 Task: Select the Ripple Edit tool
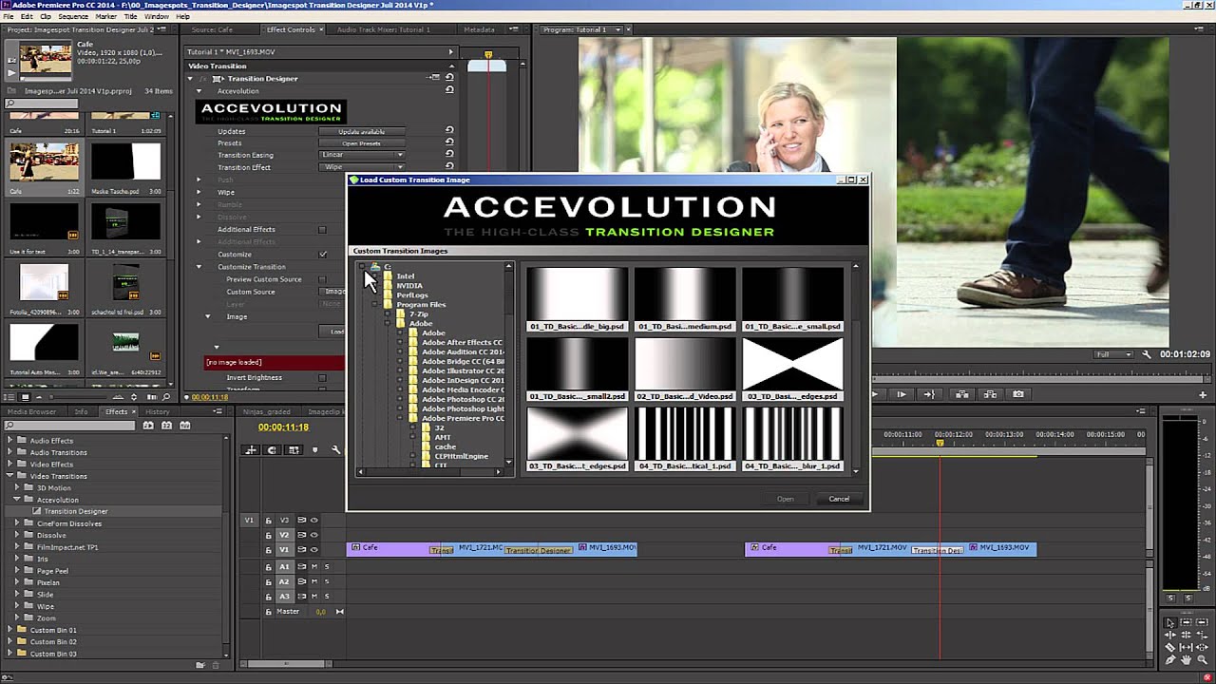point(1170,635)
